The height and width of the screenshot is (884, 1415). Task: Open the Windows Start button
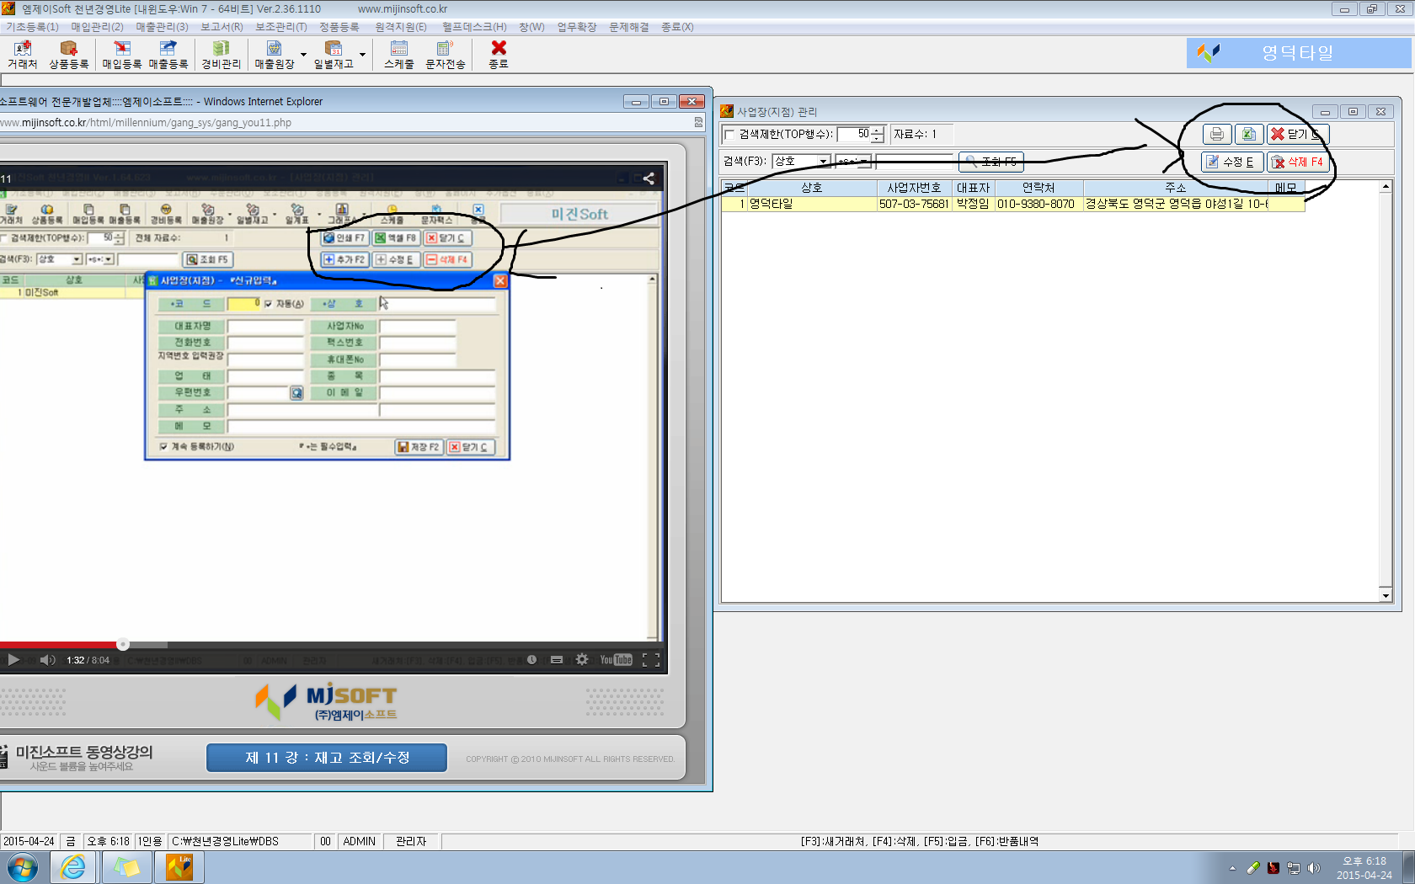[x=22, y=867]
